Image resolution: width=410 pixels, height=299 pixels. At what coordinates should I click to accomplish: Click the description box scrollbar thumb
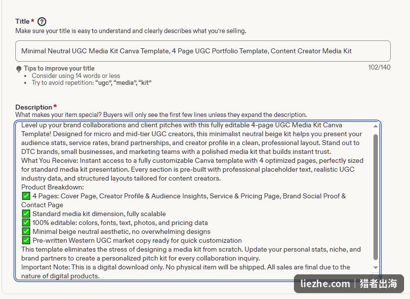tap(375, 197)
